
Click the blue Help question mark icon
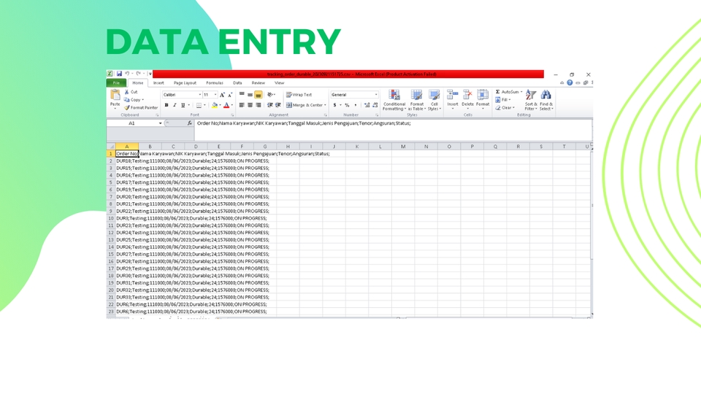point(570,82)
